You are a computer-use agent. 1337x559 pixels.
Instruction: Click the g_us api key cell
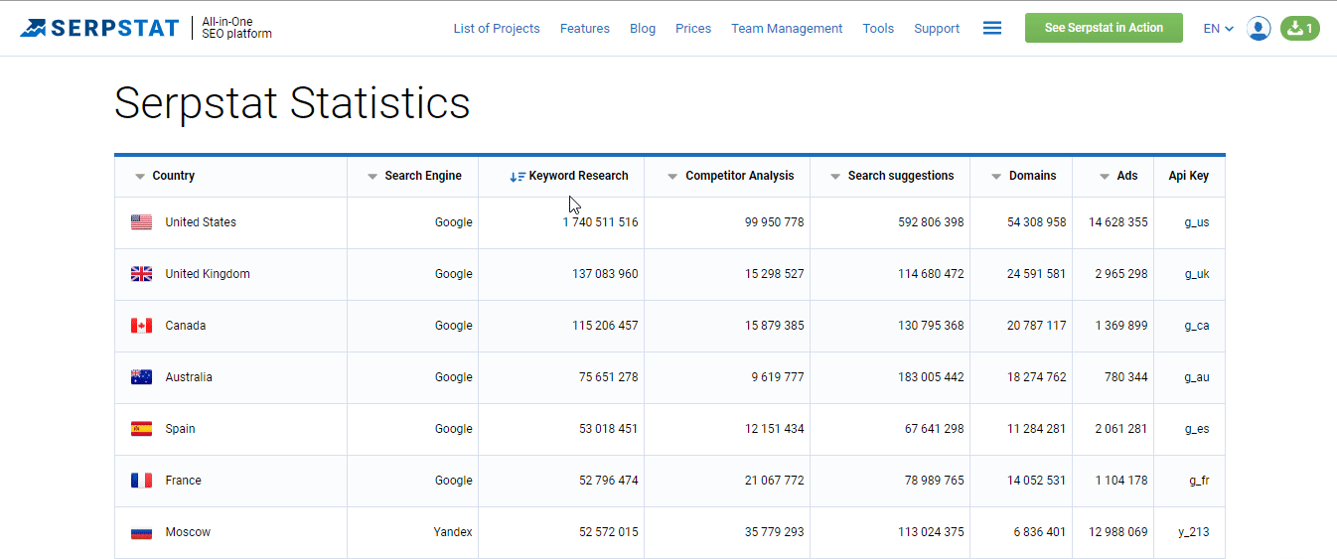(1197, 222)
